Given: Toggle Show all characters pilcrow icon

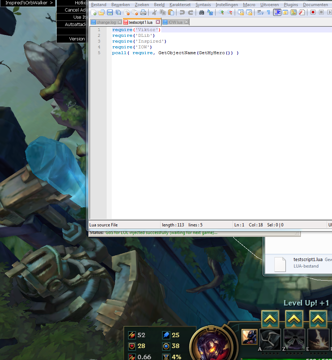Looking at the screenshot, I should coord(269,12).
